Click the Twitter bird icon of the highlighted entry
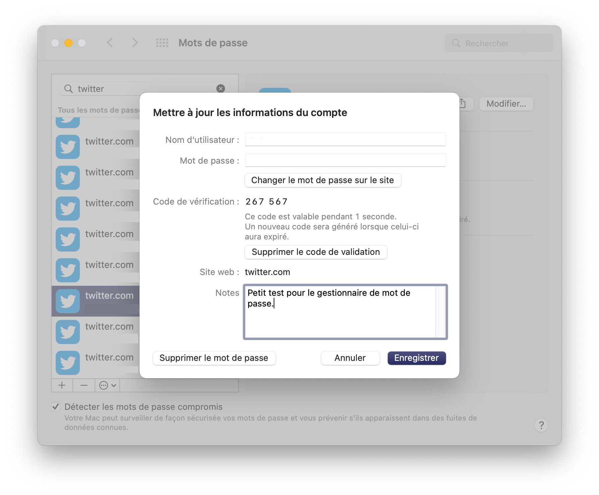The height and width of the screenshot is (495, 599). pos(68,301)
